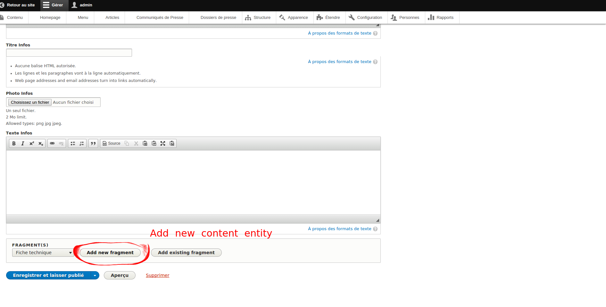The height and width of the screenshot is (307, 606).
Task: Select the Italic icon in the editor toolbar
Action: 22,143
